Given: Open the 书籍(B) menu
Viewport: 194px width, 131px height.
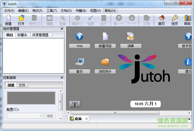Looking at the screenshot, I should [81, 11].
